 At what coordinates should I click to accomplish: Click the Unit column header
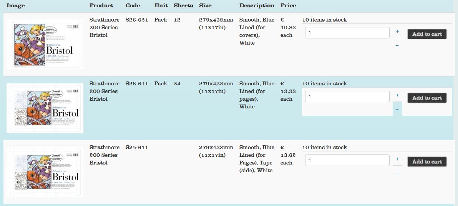tap(161, 5)
